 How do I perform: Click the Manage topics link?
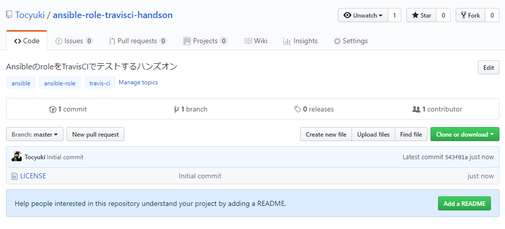click(x=138, y=82)
